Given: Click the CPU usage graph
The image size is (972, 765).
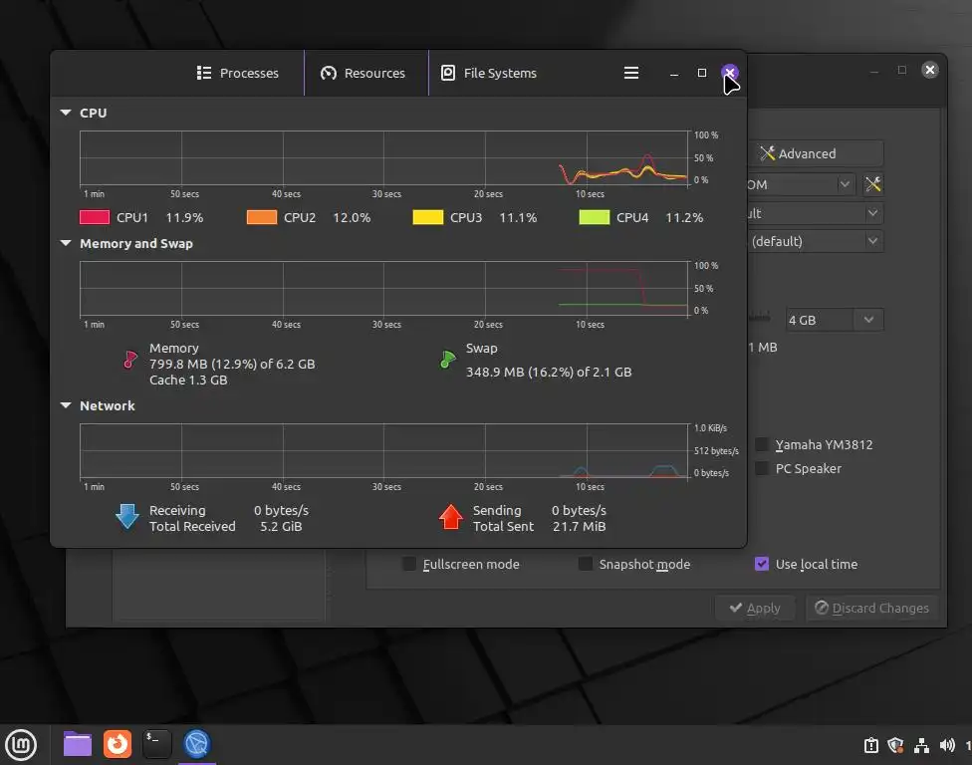Looking at the screenshot, I should pyautogui.click(x=384, y=158).
